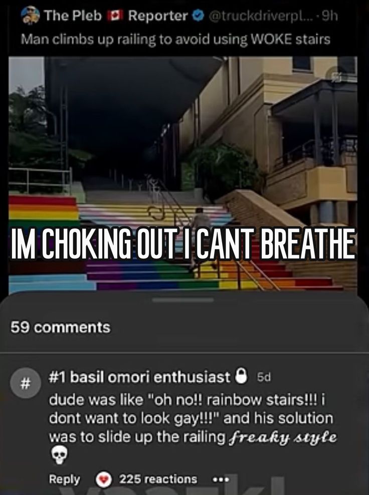
Task: Click the comments sheet drag handle
Action: point(183,300)
